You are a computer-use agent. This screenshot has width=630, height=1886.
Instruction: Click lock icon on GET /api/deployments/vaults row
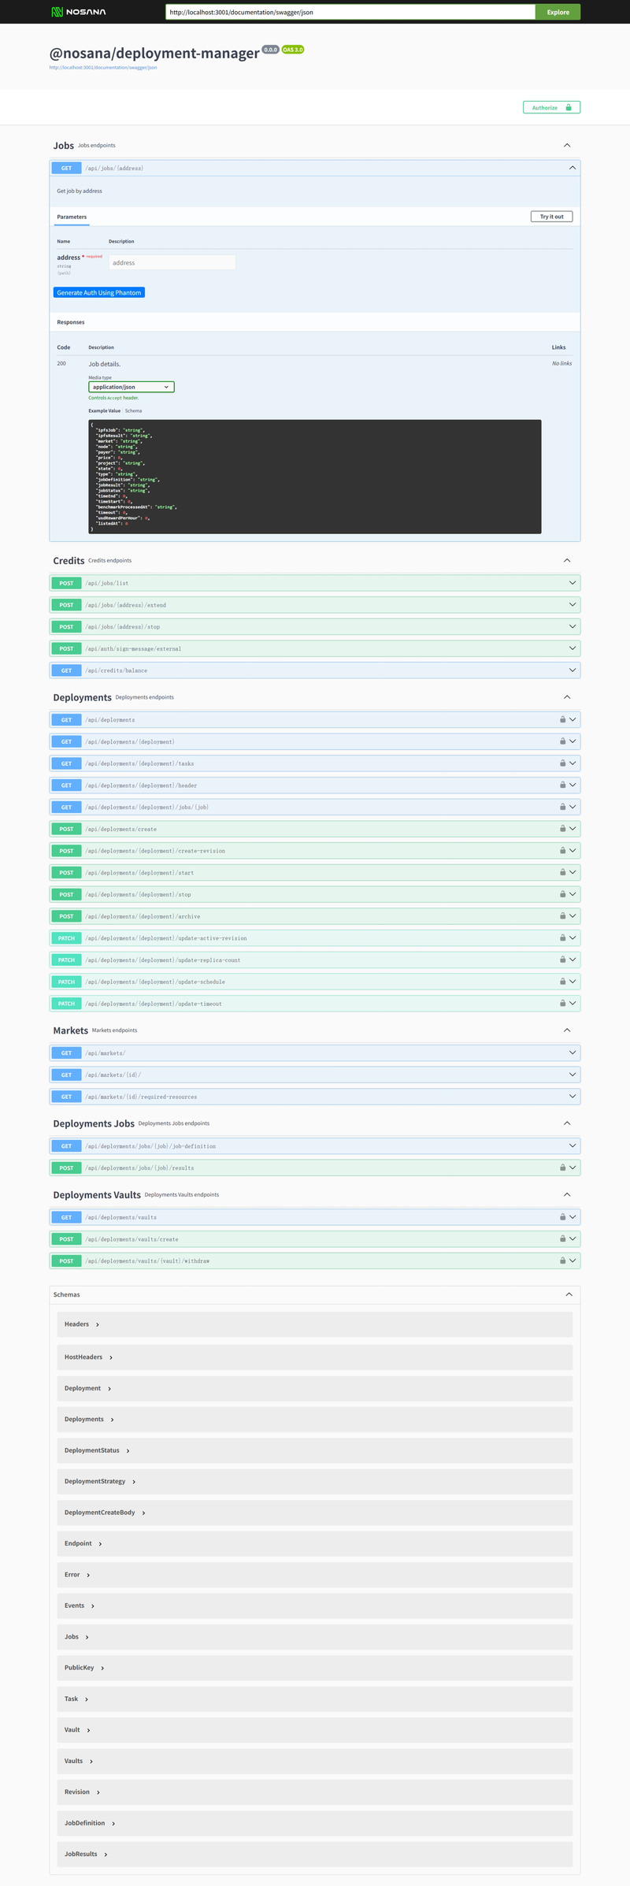click(562, 1217)
